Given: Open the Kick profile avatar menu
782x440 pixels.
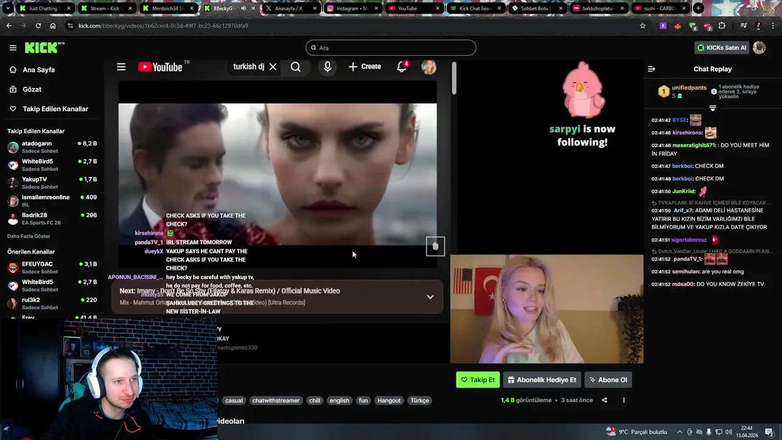Looking at the screenshot, I should tap(759, 48).
